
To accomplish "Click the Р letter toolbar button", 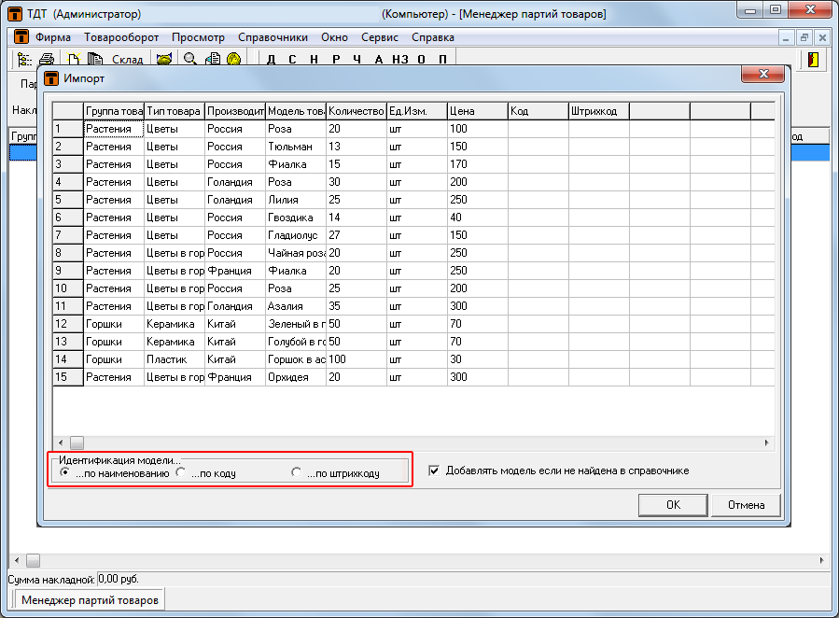I will coord(336,60).
